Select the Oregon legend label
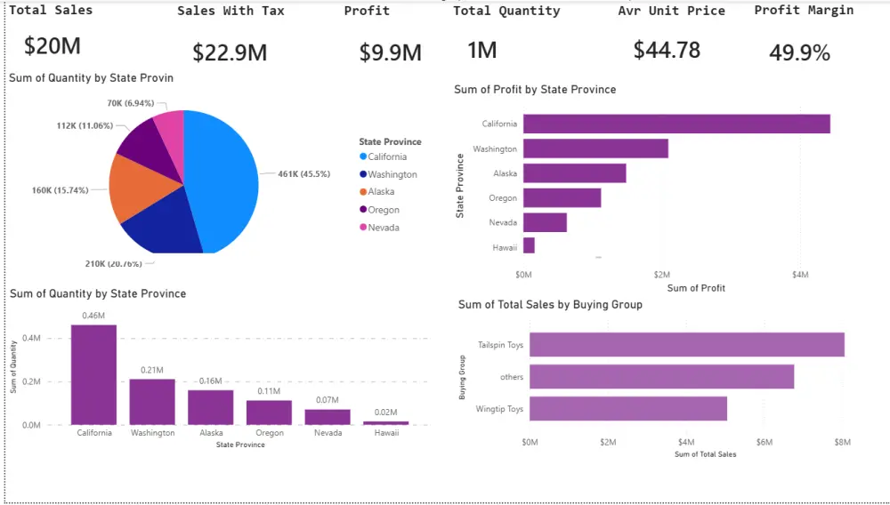Image resolution: width=890 pixels, height=505 pixels. (384, 211)
